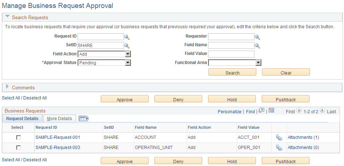Click into the Field Value input field

[231, 54]
